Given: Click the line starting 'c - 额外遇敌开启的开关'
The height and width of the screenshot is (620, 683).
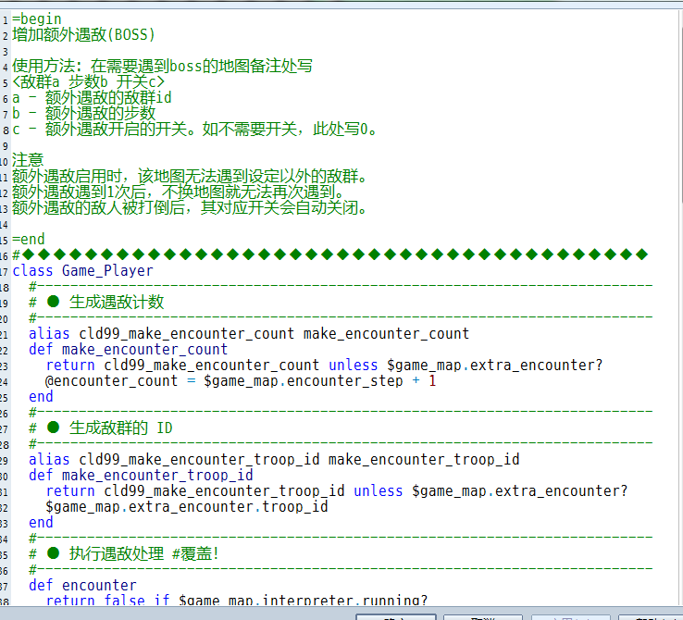Looking at the screenshot, I should (x=194, y=129).
